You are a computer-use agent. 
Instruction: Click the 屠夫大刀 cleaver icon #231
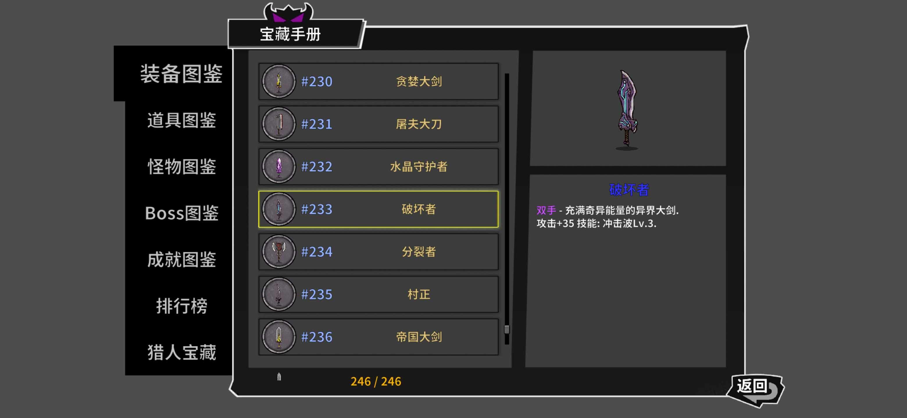[x=278, y=124]
